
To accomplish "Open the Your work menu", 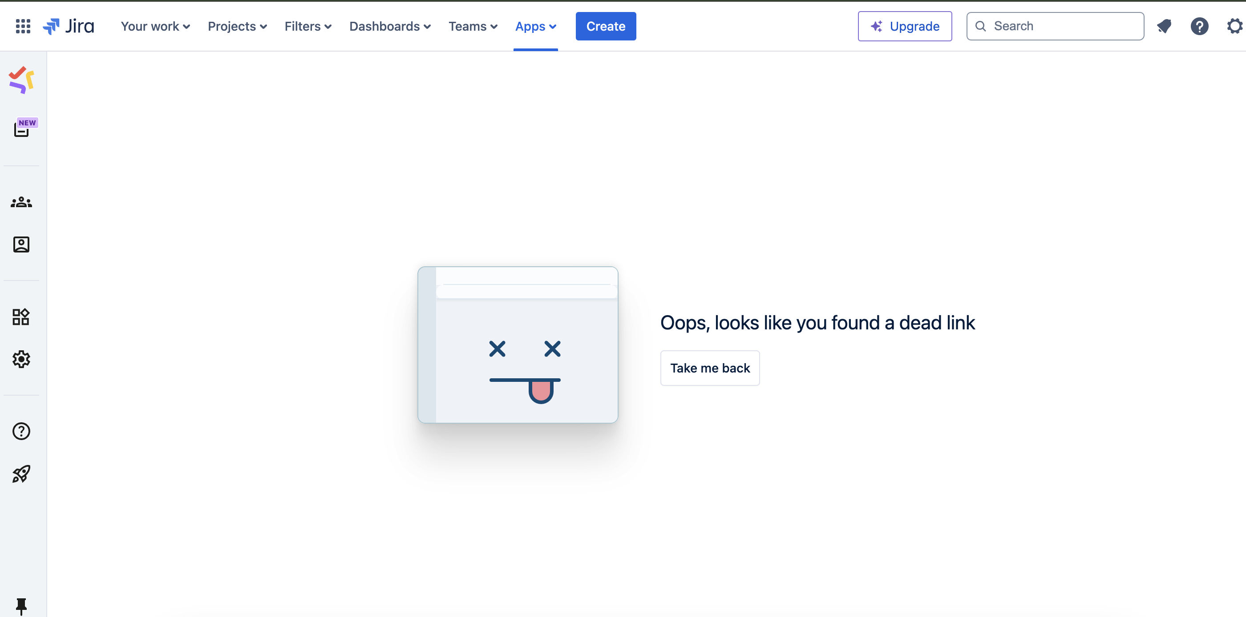I will tap(155, 26).
